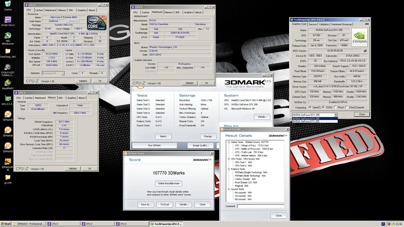Open the Cestino recycle bin icon
Viewport: 404px width, 227px height.
[8, 4]
